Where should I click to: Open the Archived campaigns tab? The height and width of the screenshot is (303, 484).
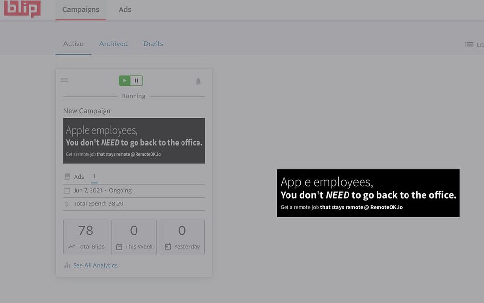pos(113,44)
